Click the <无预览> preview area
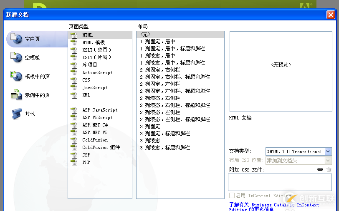The height and width of the screenshot is (211, 339). pyautogui.click(x=281, y=72)
